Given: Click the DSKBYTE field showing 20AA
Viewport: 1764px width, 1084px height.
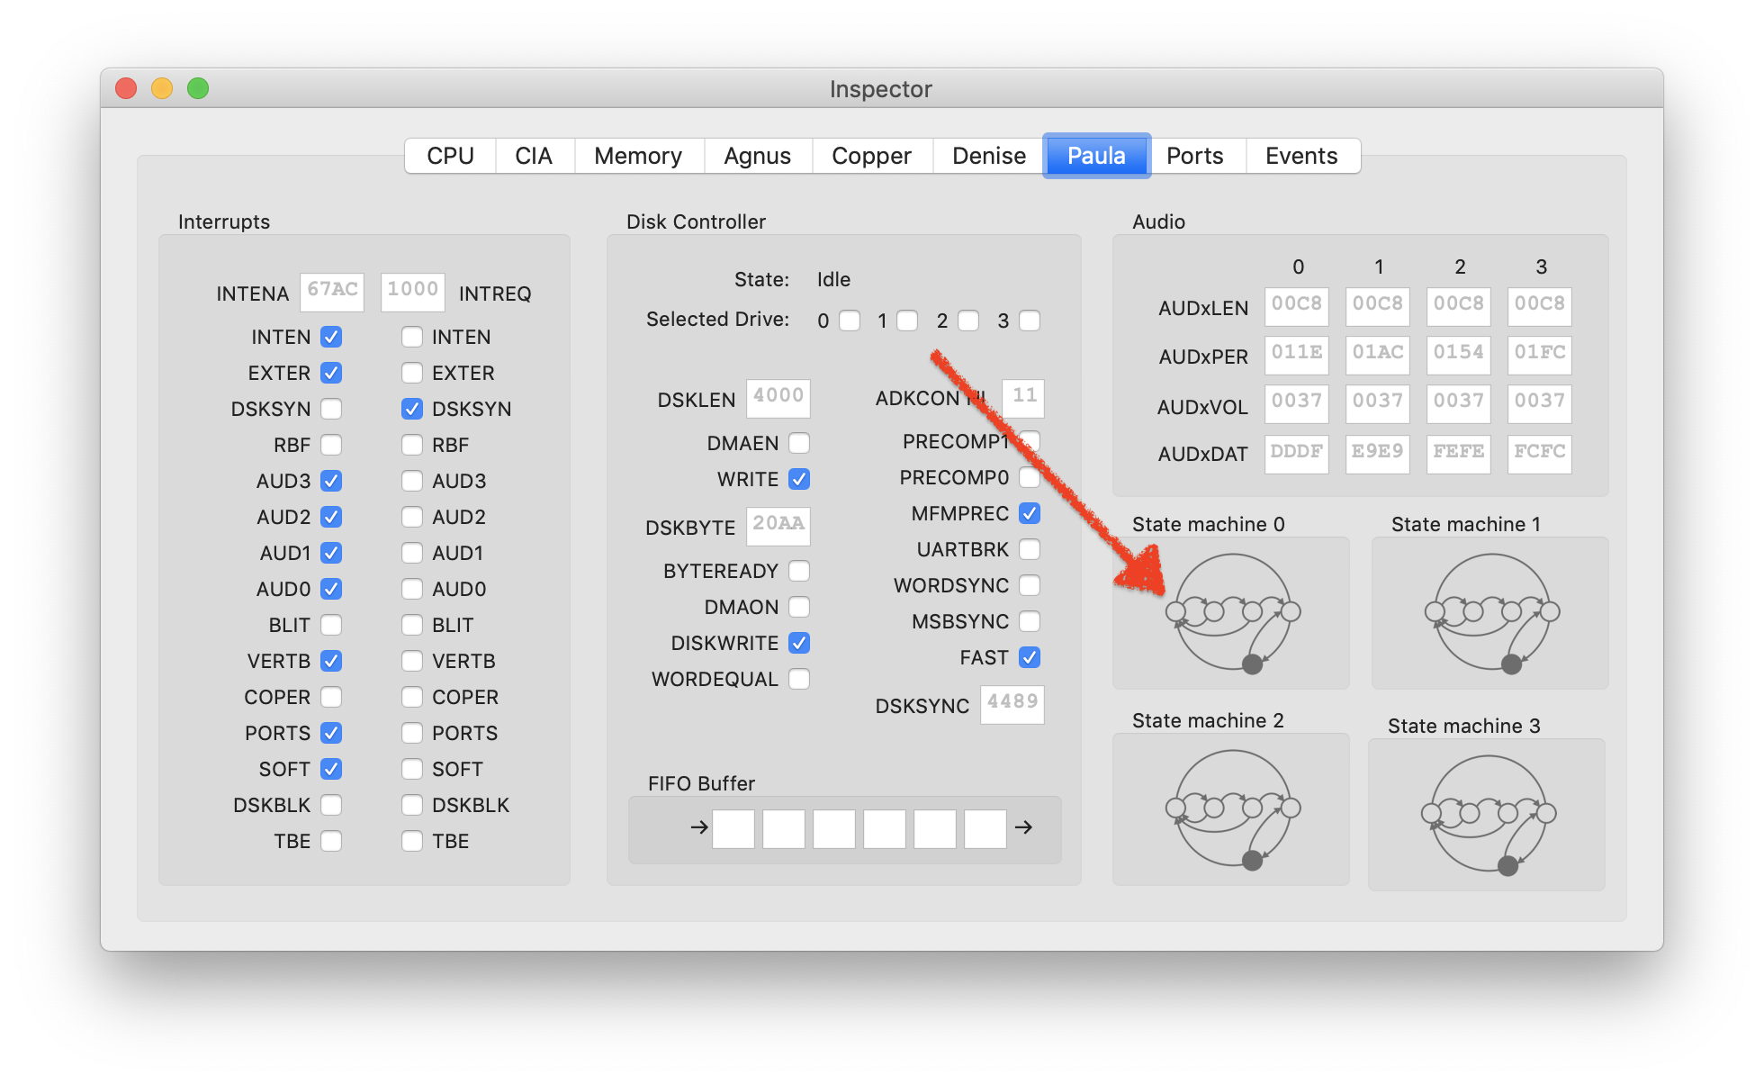Looking at the screenshot, I should pyautogui.click(x=778, y=526).
